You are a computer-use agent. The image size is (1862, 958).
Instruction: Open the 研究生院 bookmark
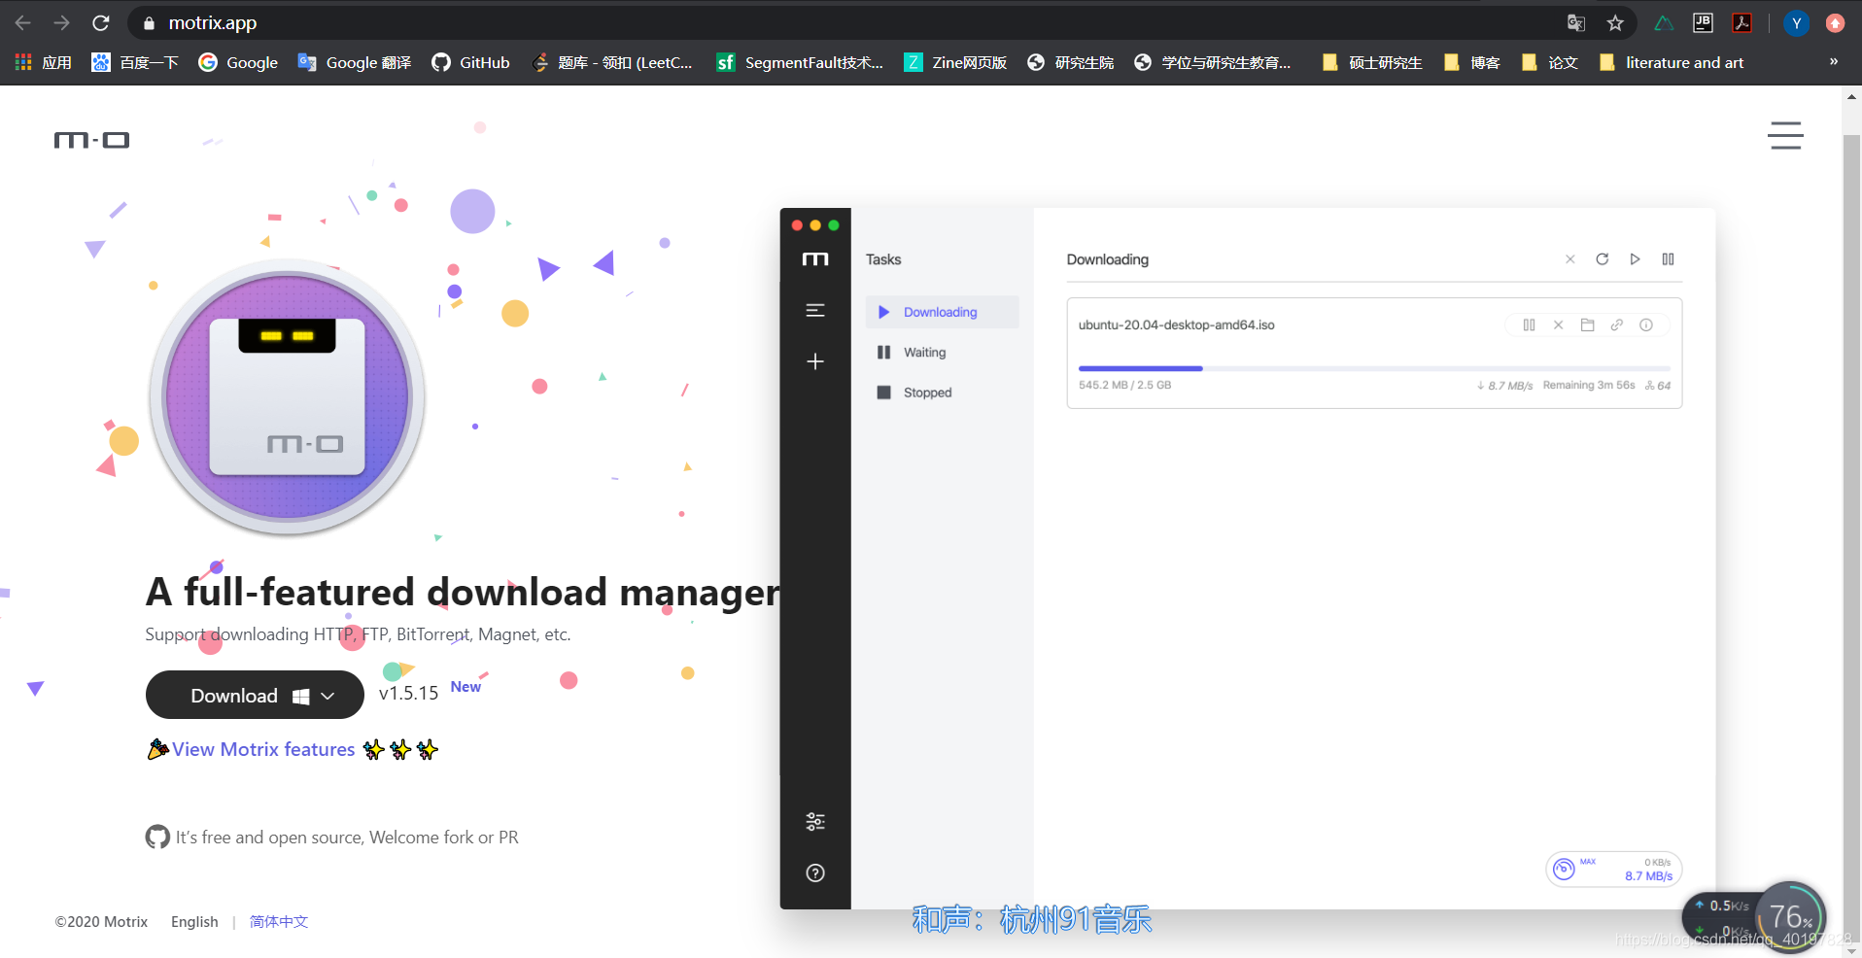coord(1071,62)
